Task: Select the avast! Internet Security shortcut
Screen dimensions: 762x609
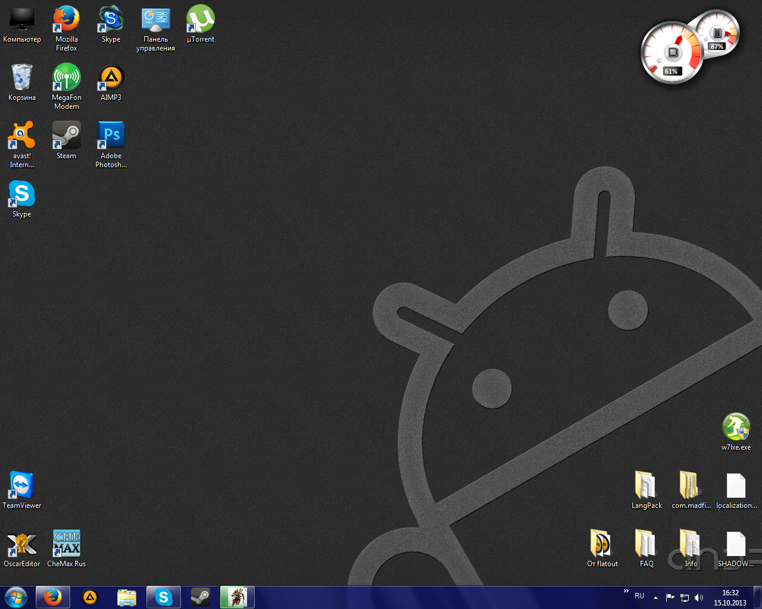Action: (x=22, y=145)
